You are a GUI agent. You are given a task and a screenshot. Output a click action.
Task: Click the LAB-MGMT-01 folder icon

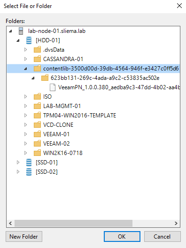(x=37, y=106)
